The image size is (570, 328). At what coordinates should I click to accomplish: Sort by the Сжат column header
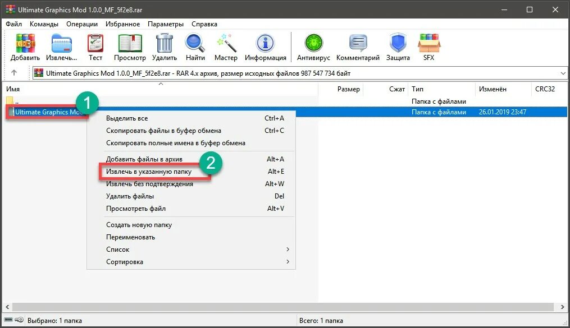tap(386, 89)
